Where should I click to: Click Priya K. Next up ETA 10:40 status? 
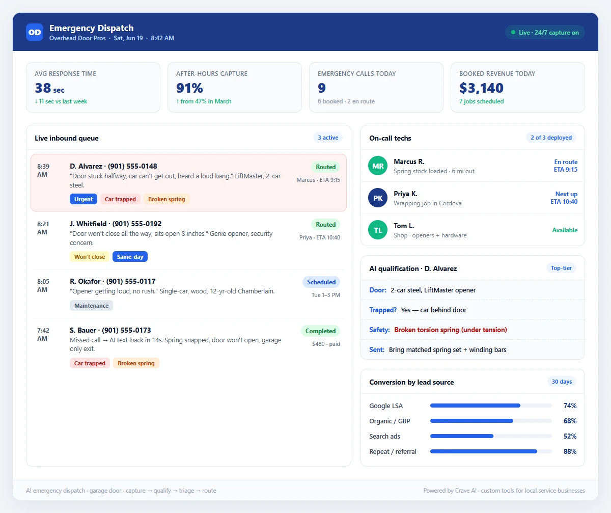(x=564, y=198)
